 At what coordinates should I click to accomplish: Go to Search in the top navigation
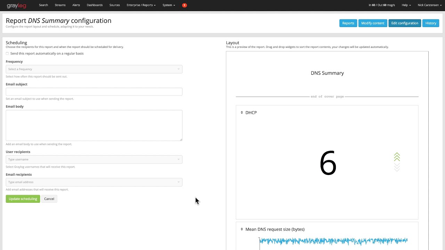pos(43,5)
